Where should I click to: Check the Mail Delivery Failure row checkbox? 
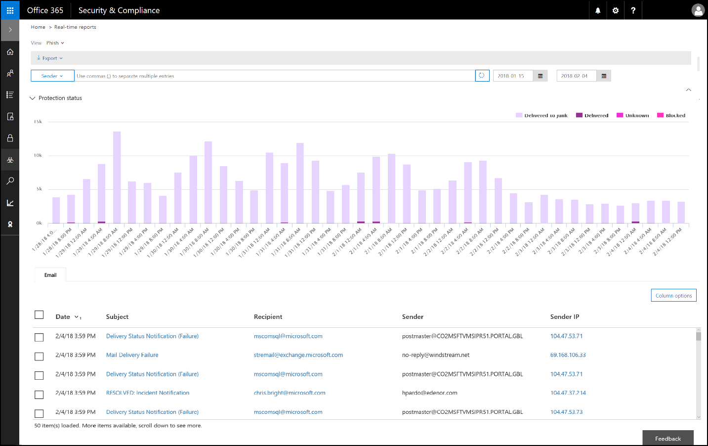pos(39,356)
